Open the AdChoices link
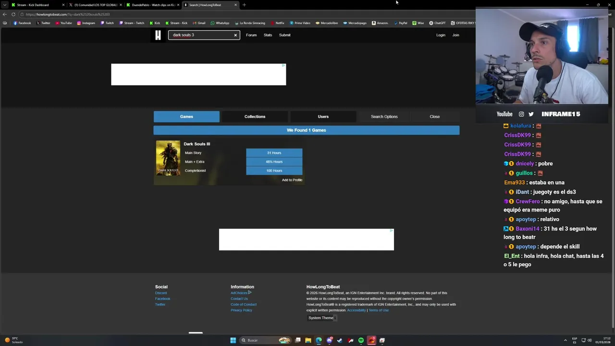The image size is (615, 346). pos(241,293)
